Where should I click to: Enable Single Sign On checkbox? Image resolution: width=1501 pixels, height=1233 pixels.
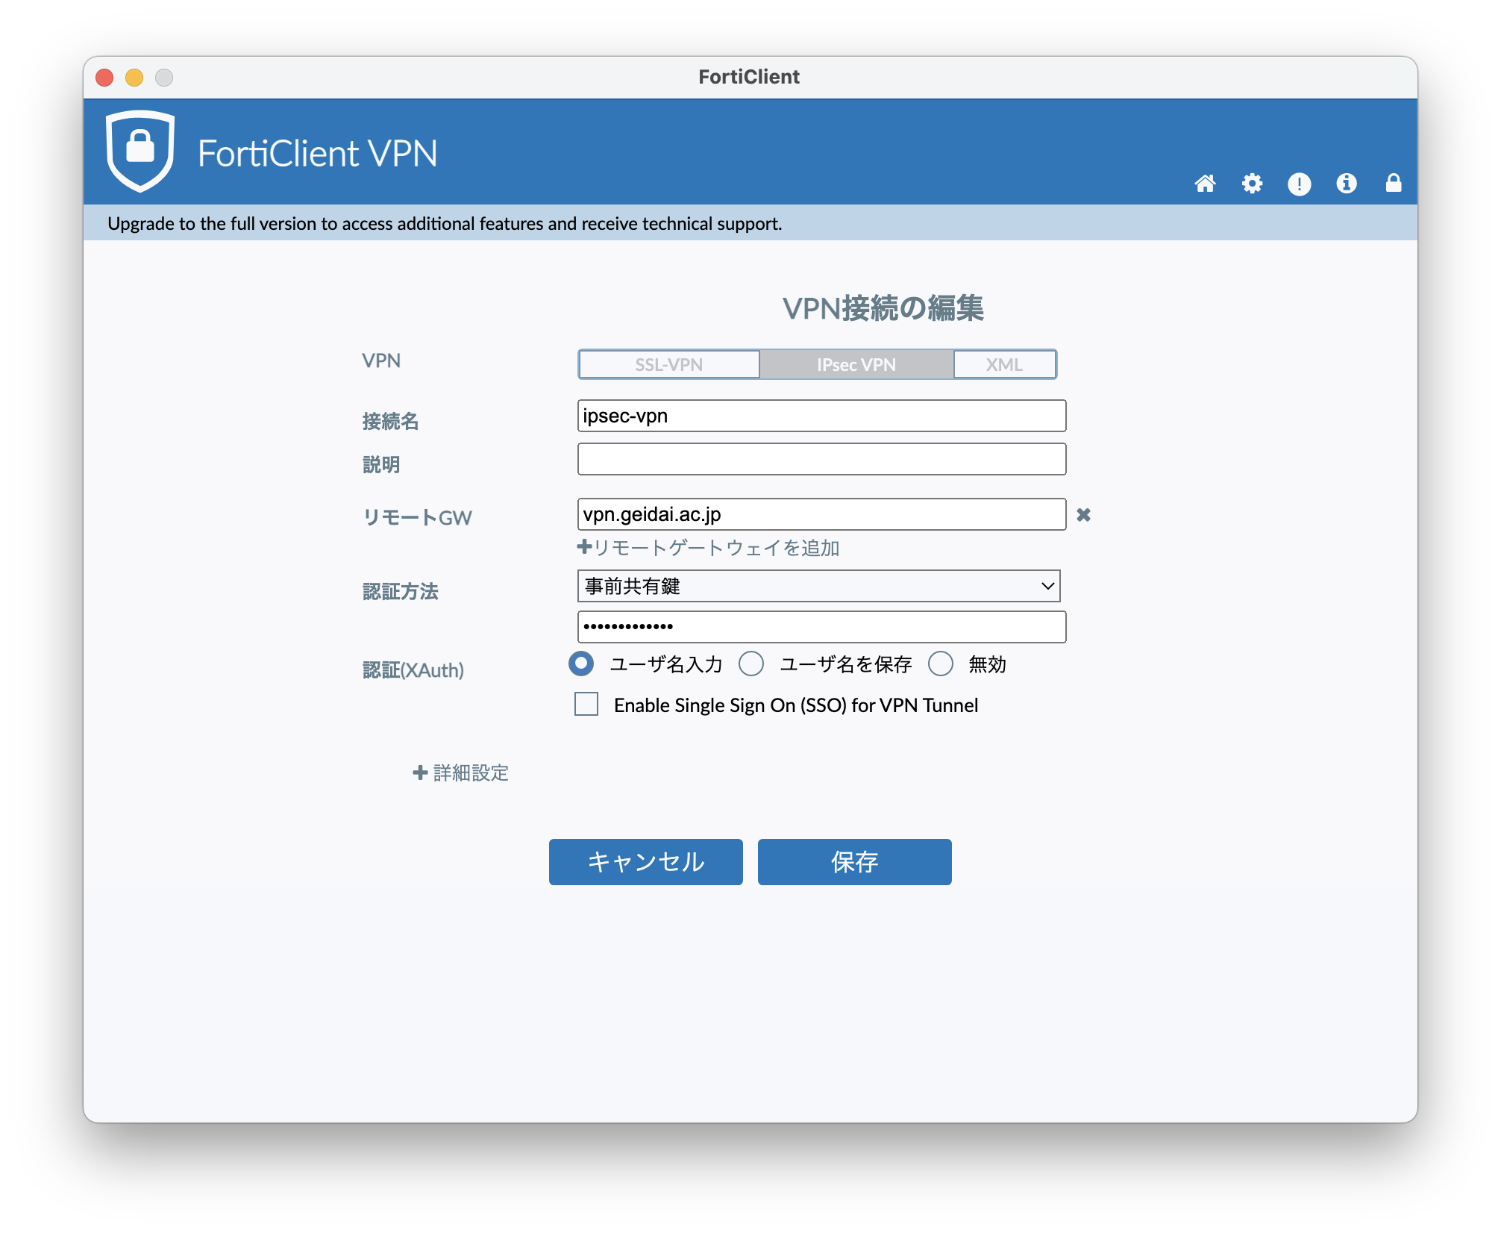[586, 704]
